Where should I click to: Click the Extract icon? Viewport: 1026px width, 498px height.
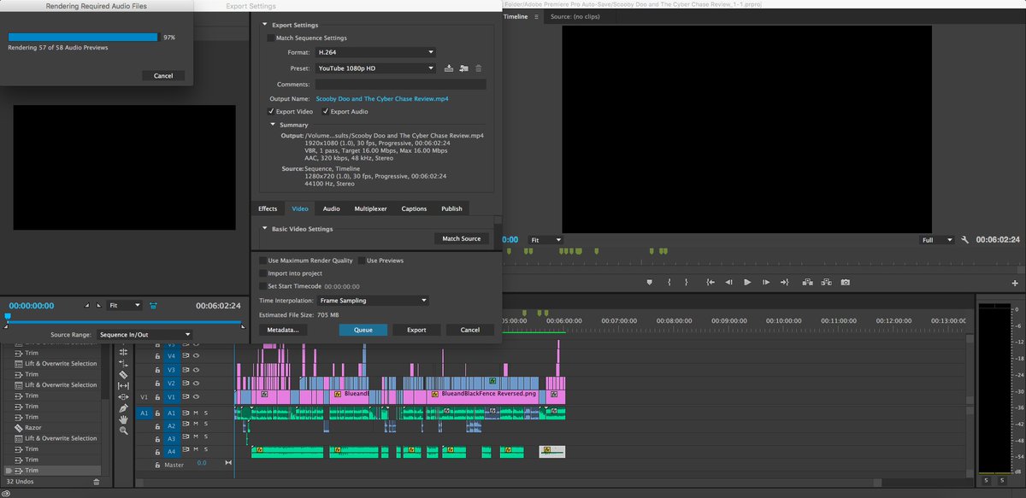pyautogui.click(x=825, y=282)
